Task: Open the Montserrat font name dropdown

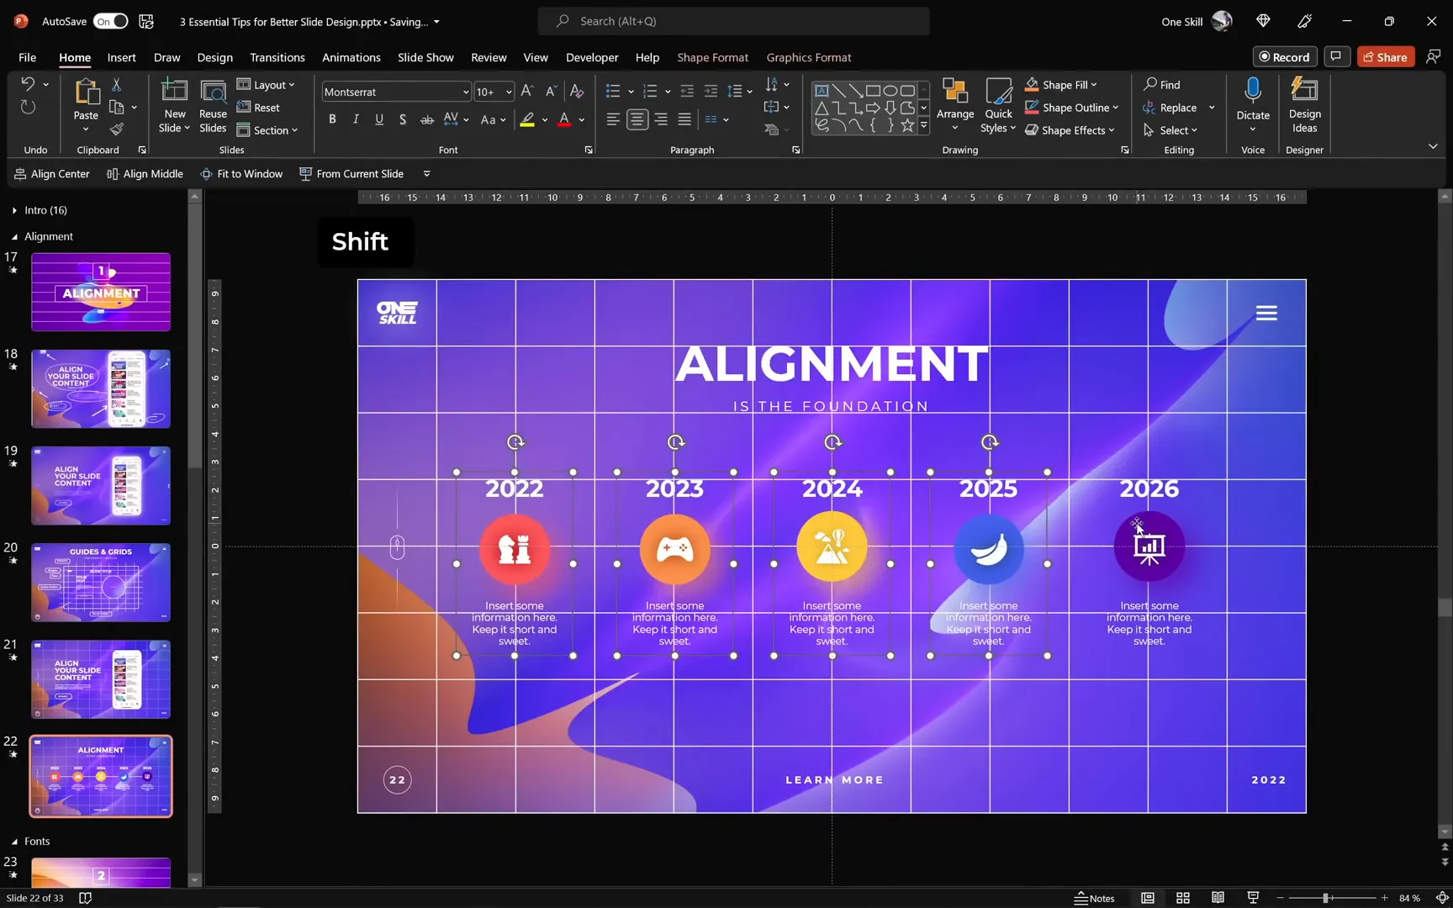Action: point(465,92)
